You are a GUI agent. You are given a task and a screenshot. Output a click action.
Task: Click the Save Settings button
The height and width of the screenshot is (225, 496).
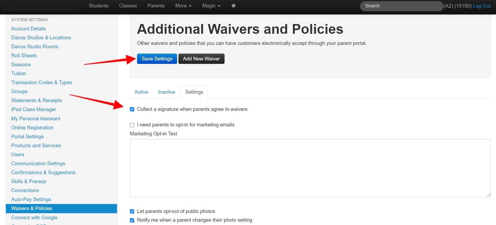pyautogui.click(x=157, y=59)
